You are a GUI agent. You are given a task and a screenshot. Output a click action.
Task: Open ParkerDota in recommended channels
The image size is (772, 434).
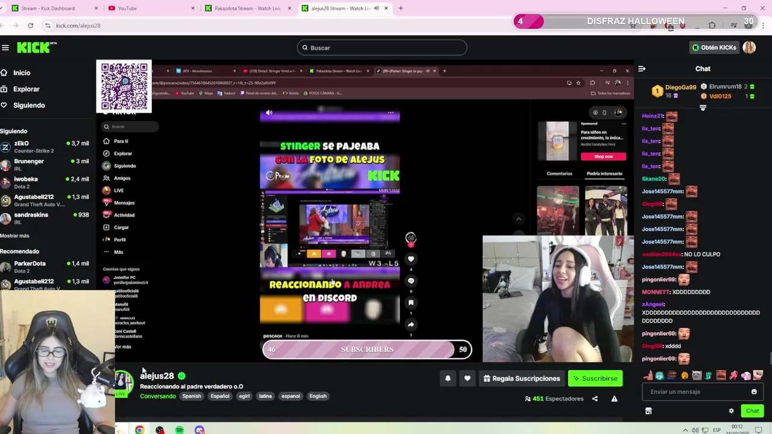(x=45, y=267)
